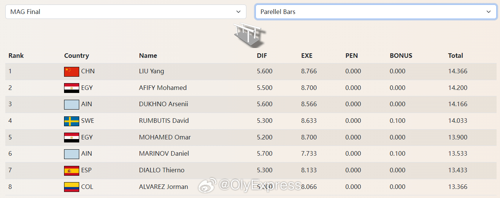
Task: Click chevron arrow of MAG Final selector
Action: tap(238, 12)
